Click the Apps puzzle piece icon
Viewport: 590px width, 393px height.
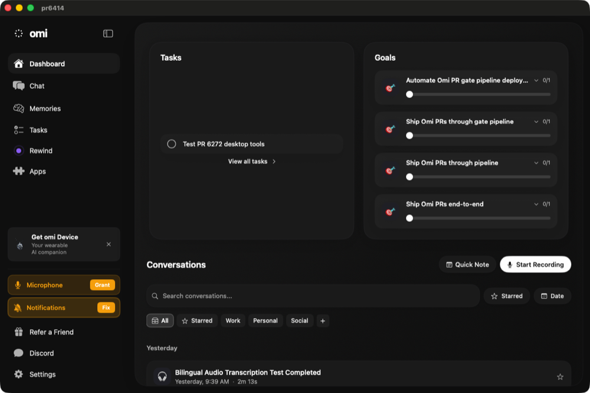coord(18,171)
